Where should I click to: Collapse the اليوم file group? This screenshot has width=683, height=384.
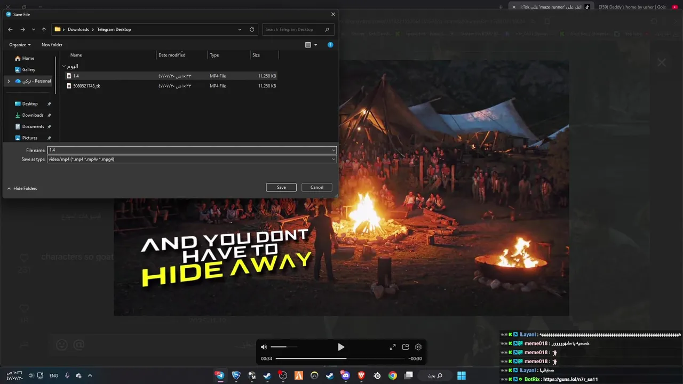tap(64, 66)
